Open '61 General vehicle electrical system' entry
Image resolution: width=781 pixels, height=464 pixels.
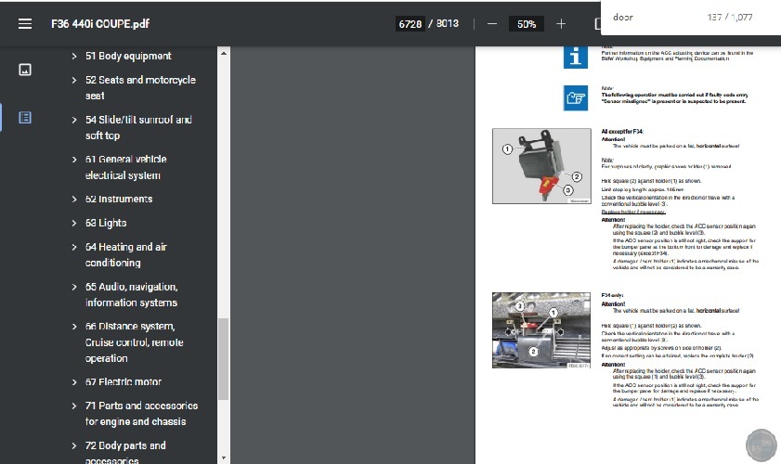coord(126,167)
